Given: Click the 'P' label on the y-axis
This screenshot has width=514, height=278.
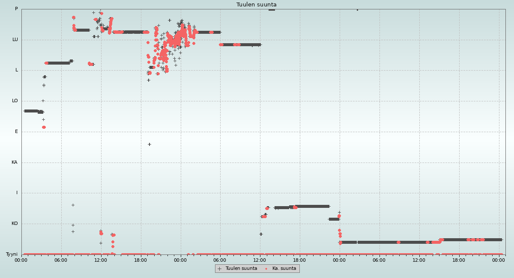Looking at the screenshot, I should (x=16, y=9).
